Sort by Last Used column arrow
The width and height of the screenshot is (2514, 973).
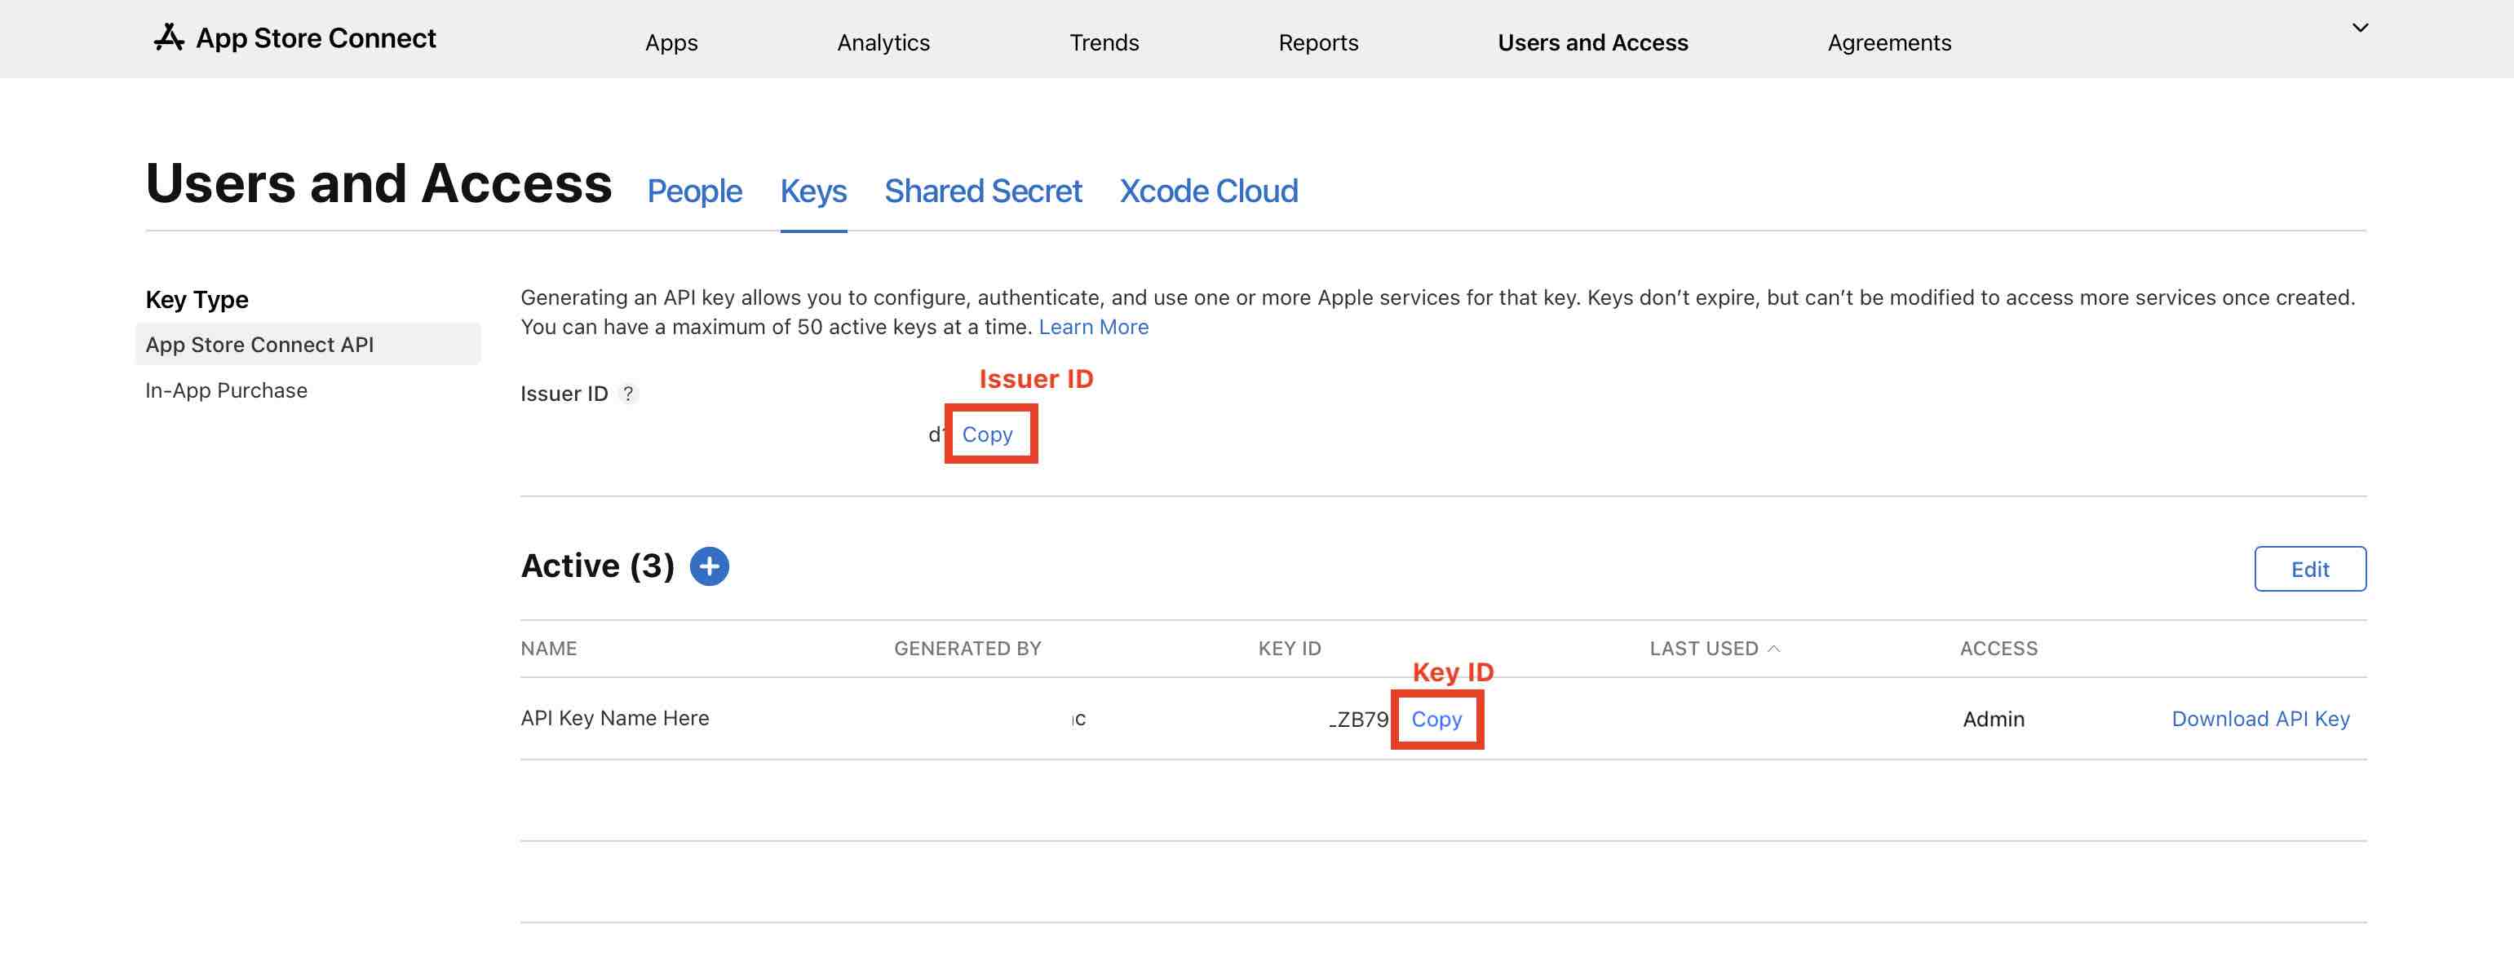(1774, 649)
